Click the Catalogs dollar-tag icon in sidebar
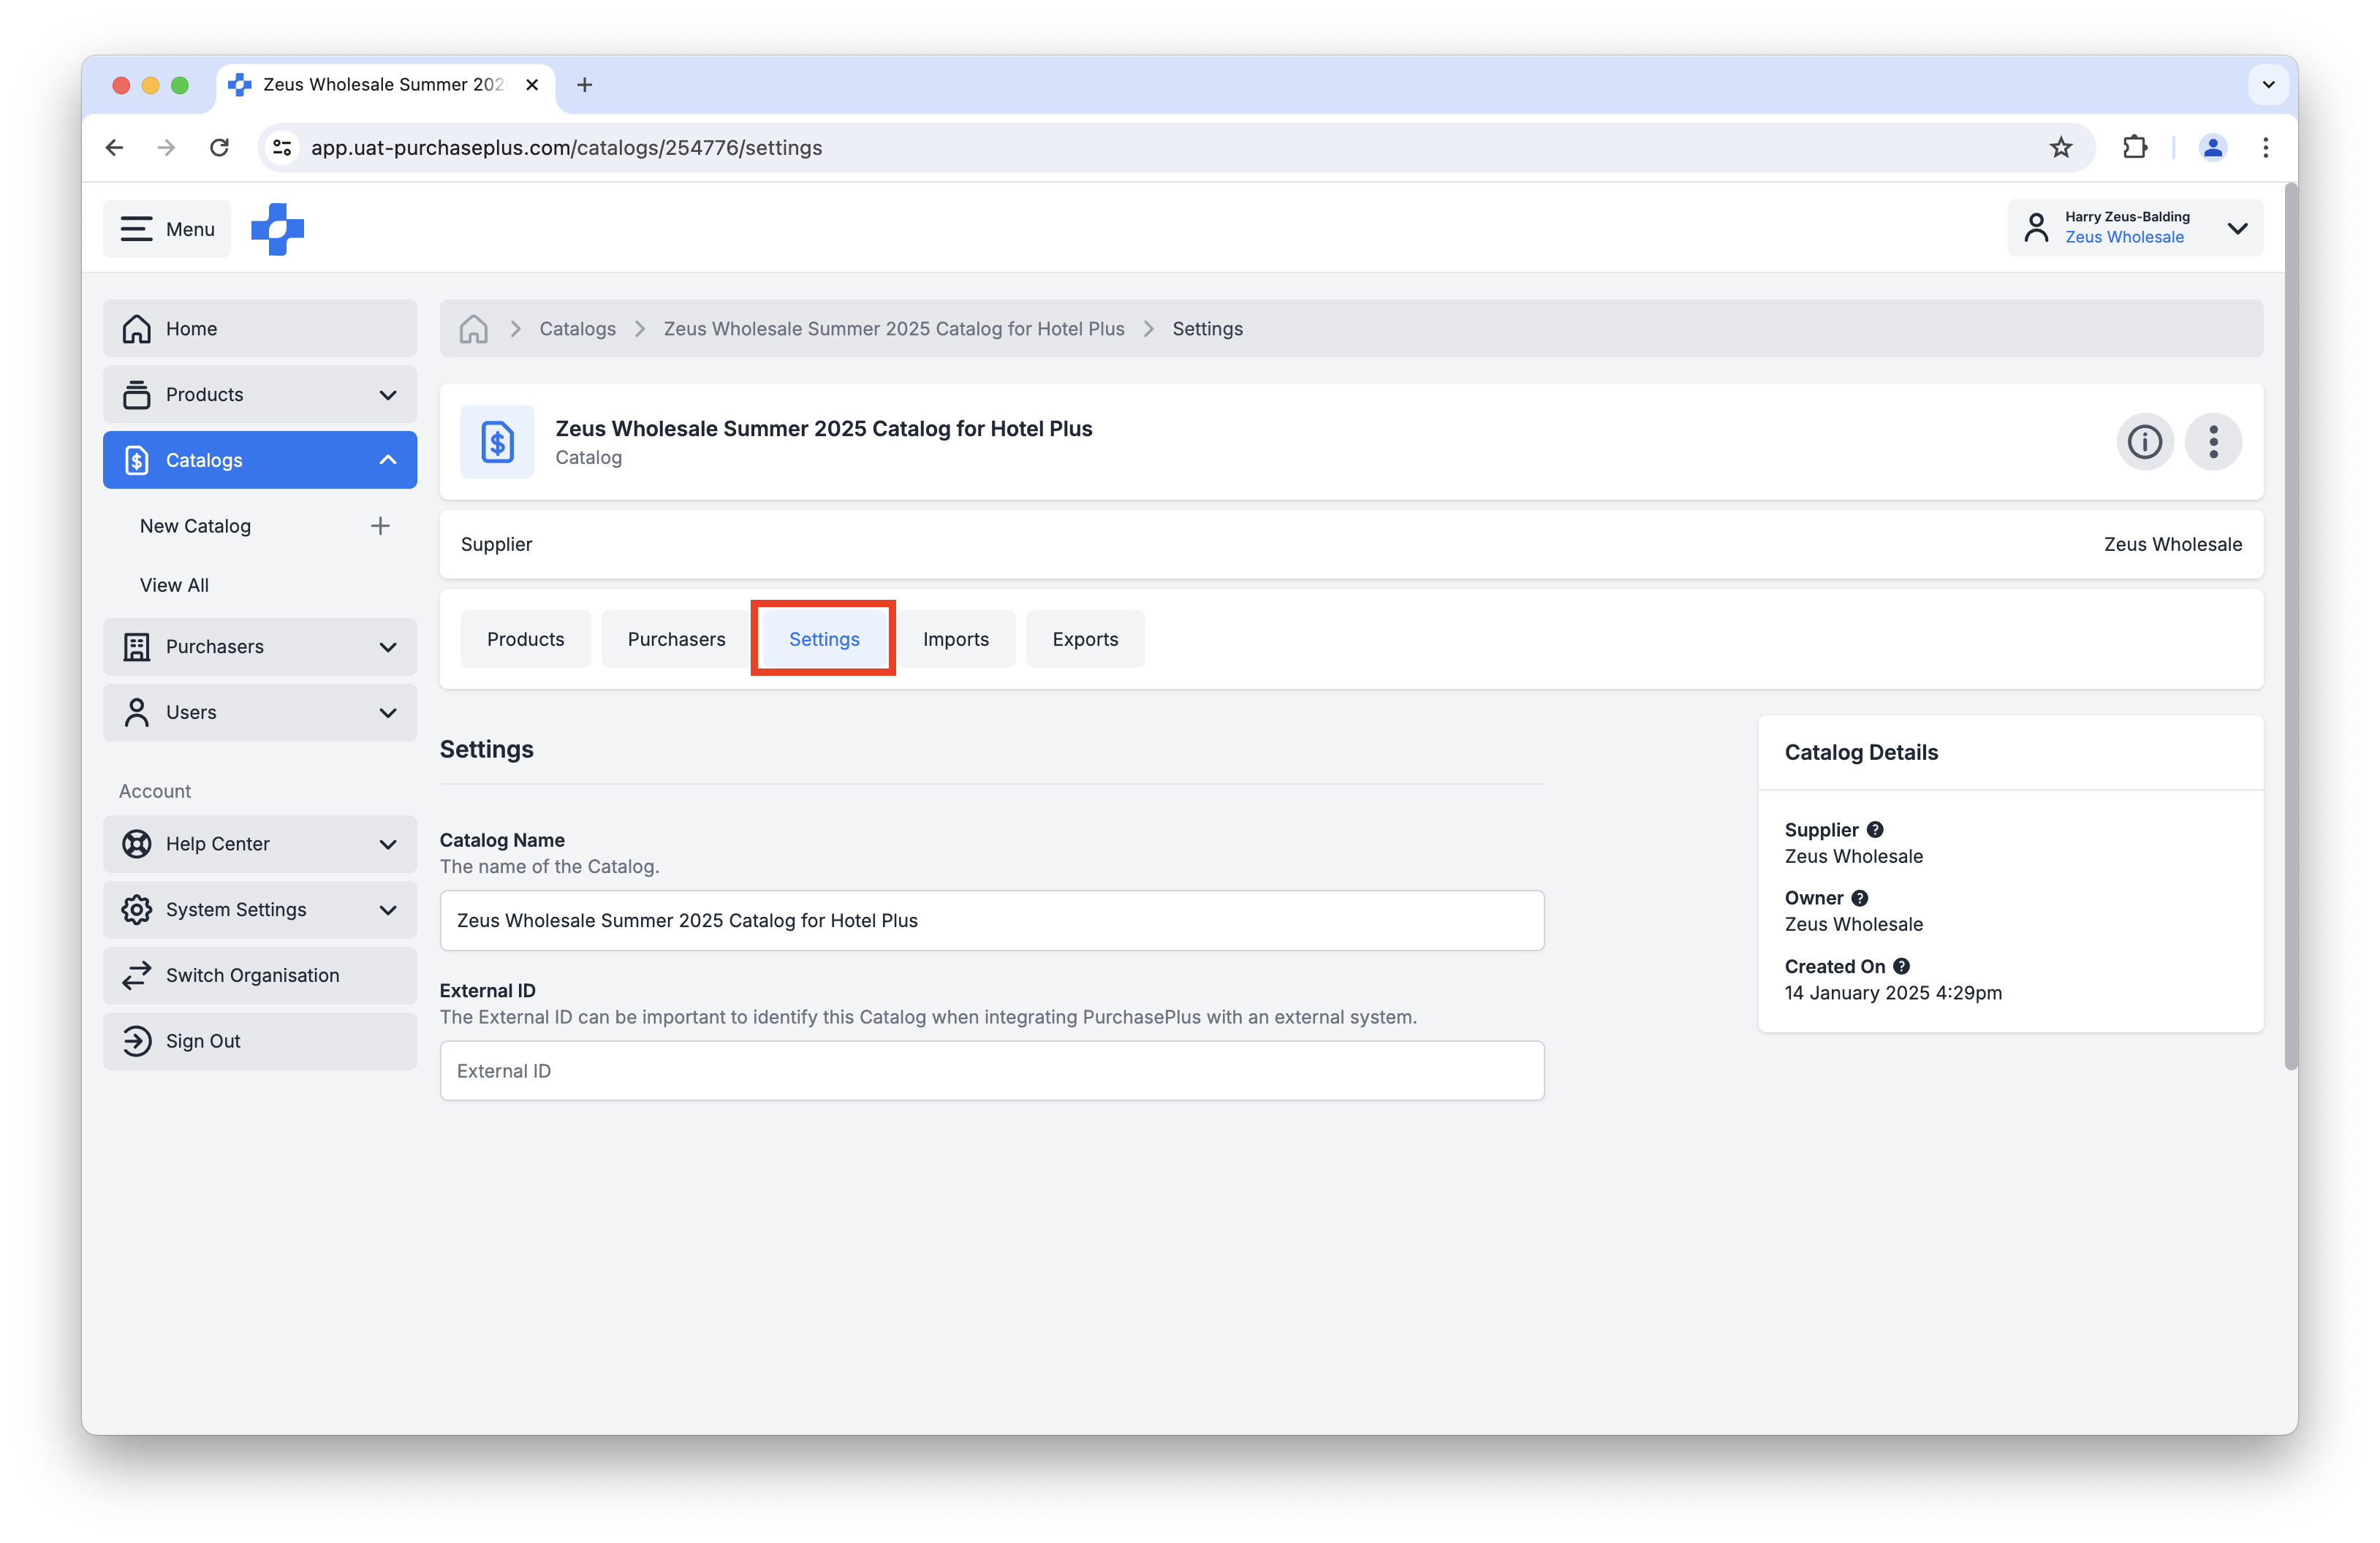The image size is (2380, 1543). (137, 460)
